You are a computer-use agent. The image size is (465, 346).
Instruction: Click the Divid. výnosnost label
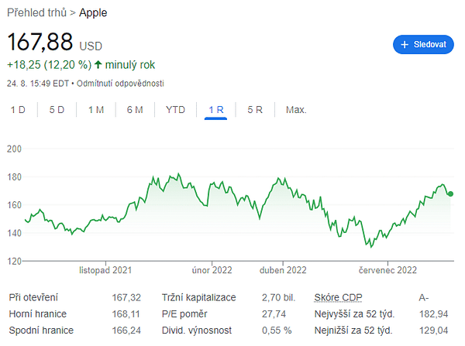pos(197,331)
